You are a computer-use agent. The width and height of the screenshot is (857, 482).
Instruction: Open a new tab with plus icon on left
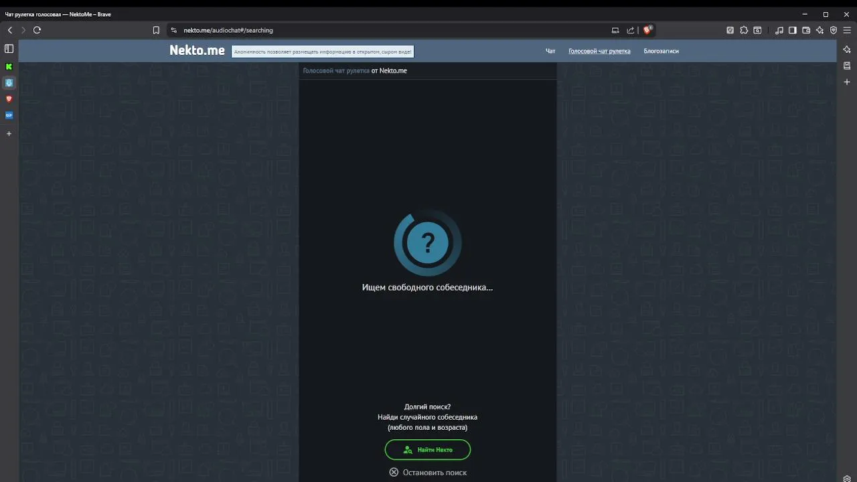(x=9, y=134)
